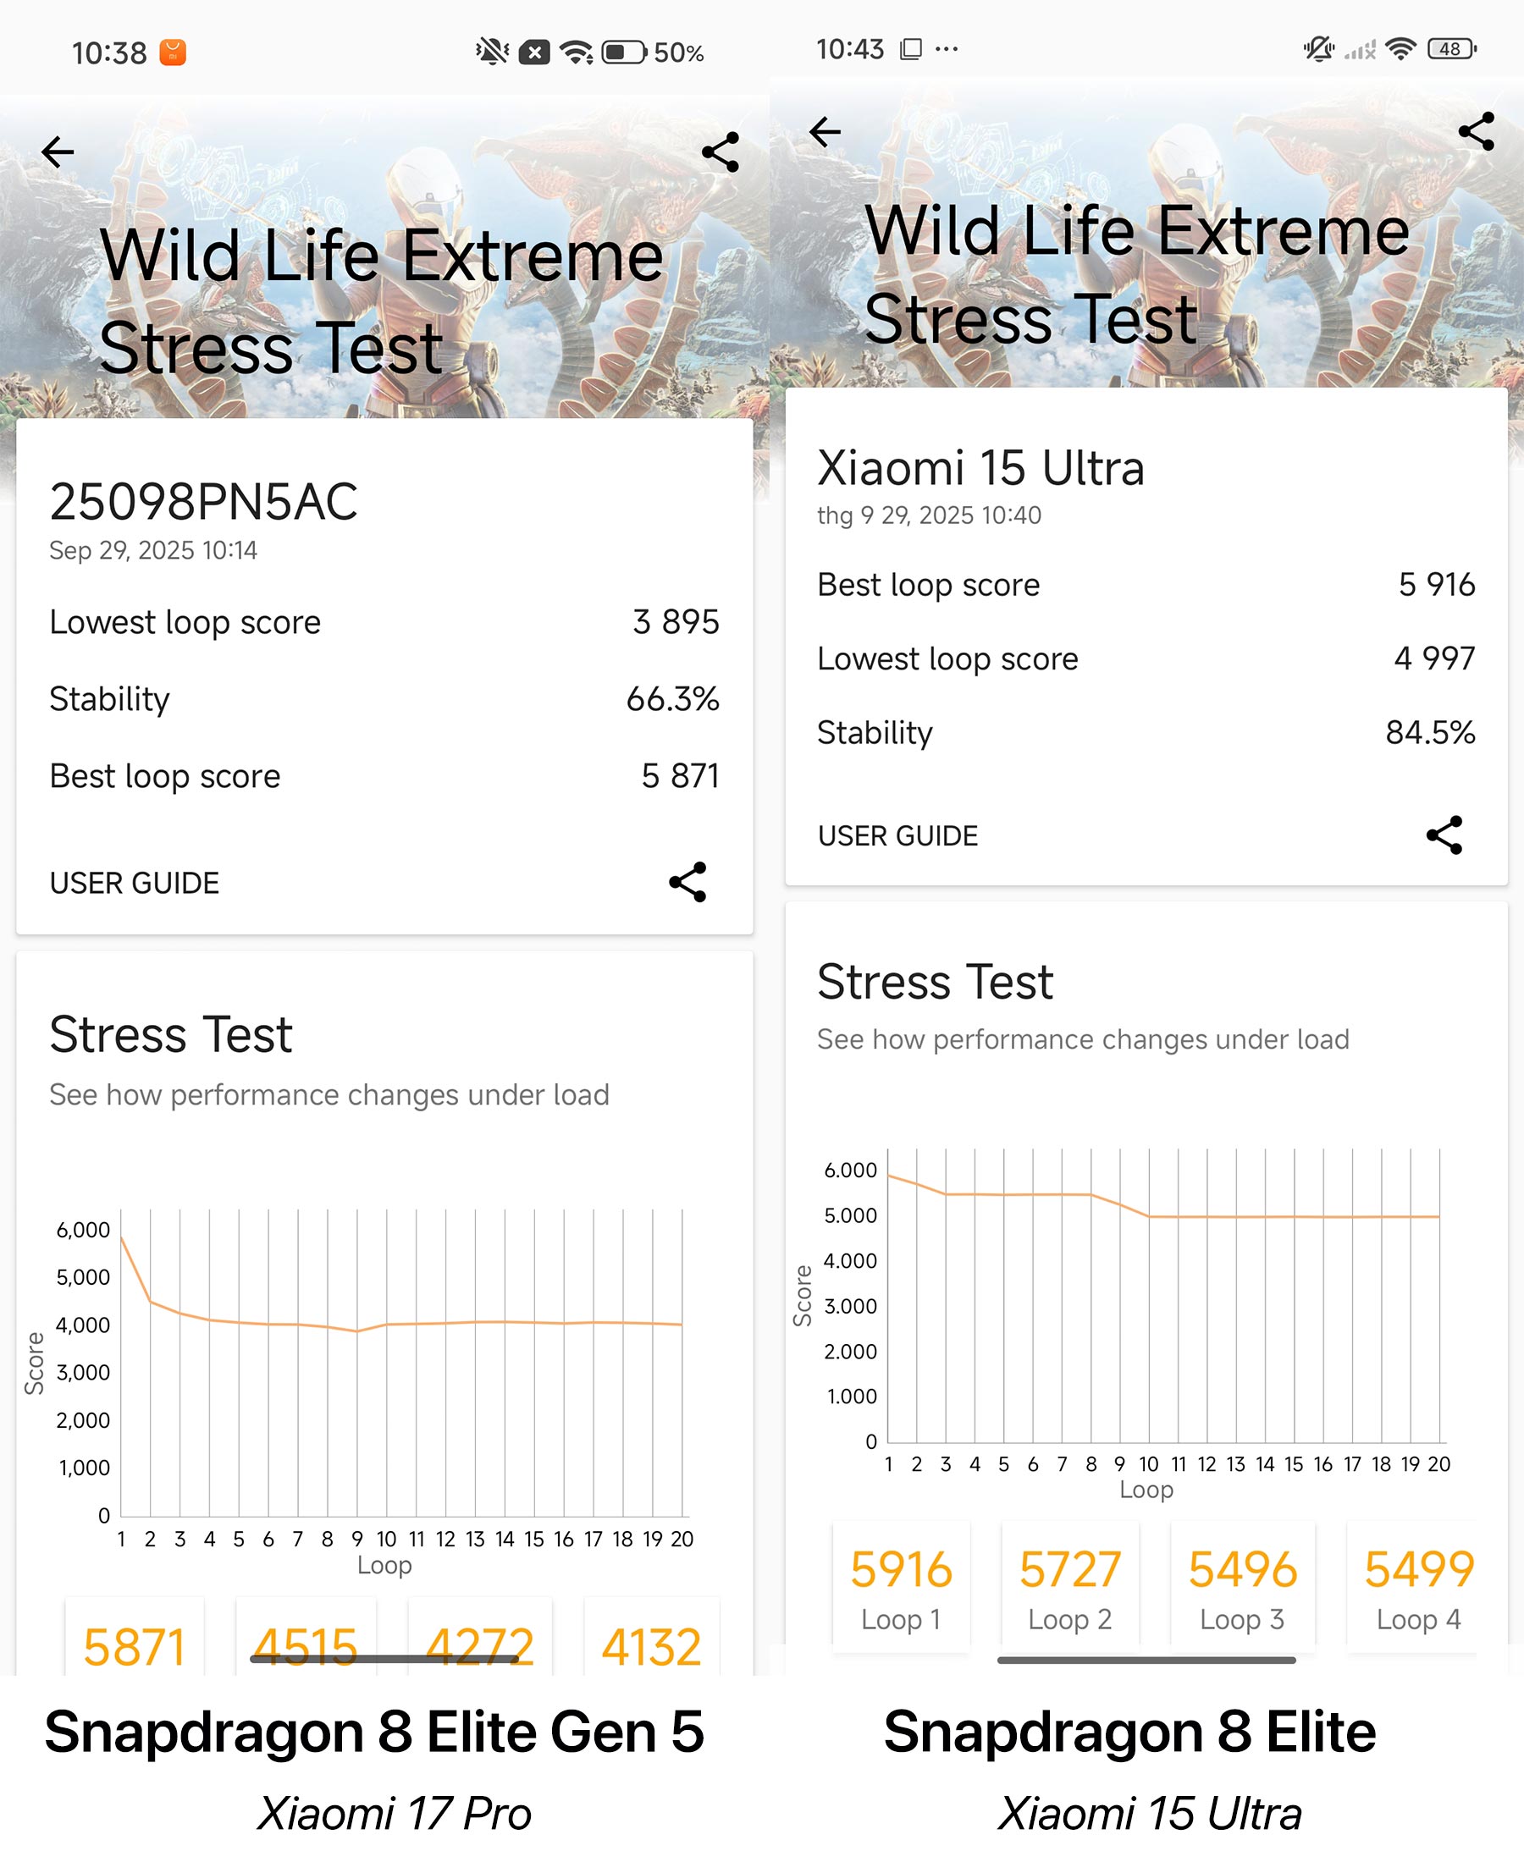
Task: Tap orange Xiaomi notification icon in status bar
Action: 173,52
